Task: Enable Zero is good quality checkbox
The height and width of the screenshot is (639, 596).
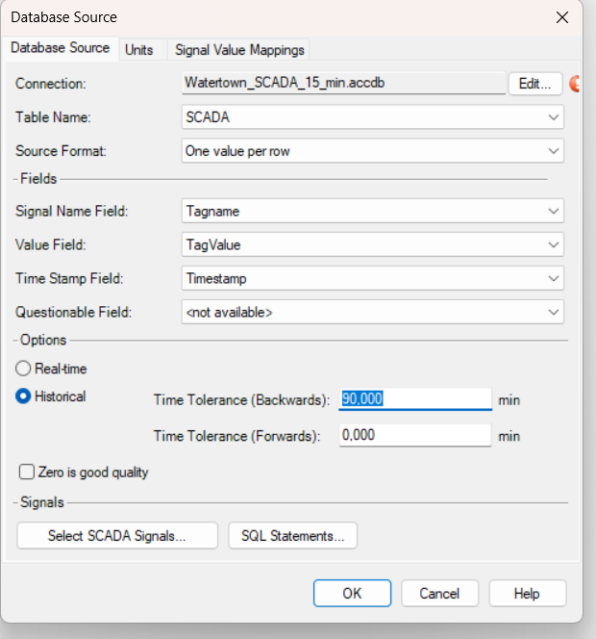Action: tap(27, 473)
